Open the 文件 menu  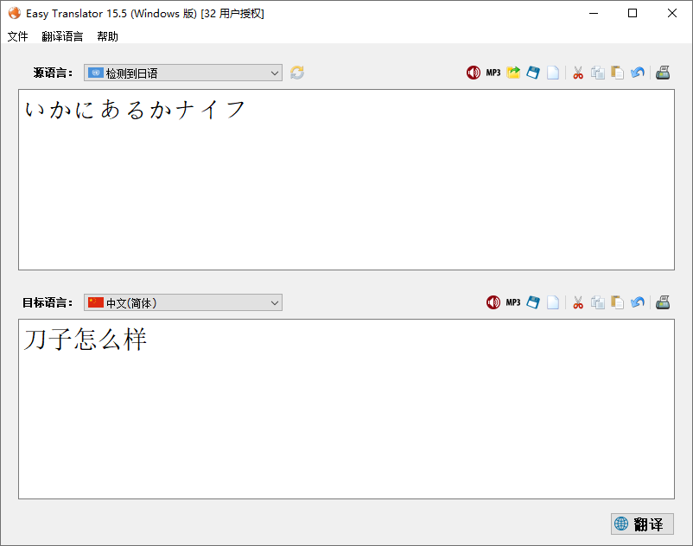click(18, 36)
